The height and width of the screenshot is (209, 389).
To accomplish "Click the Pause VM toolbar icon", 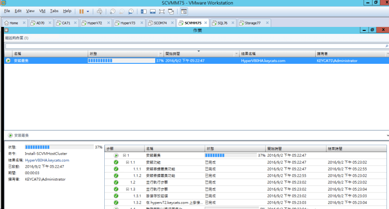I will tap(81, 11).
